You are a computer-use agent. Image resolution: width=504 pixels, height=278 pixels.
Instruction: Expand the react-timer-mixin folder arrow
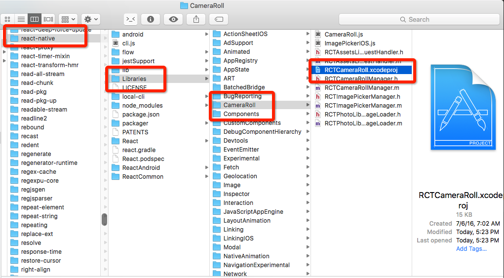click(x=4, y=56)
